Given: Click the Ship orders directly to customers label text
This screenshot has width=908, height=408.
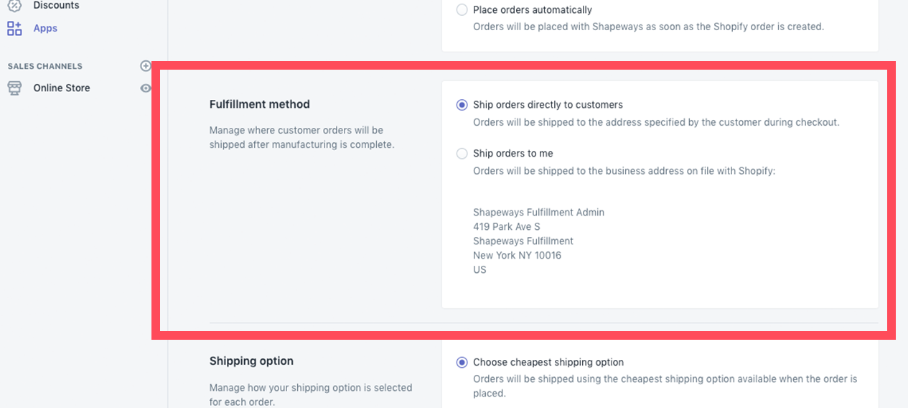Looking at the screenshot, I should (x=548, y=105).
